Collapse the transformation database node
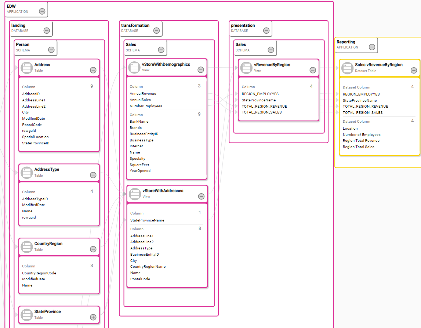Viewport: 421px width, 328px height. click(x=156, y=30)
